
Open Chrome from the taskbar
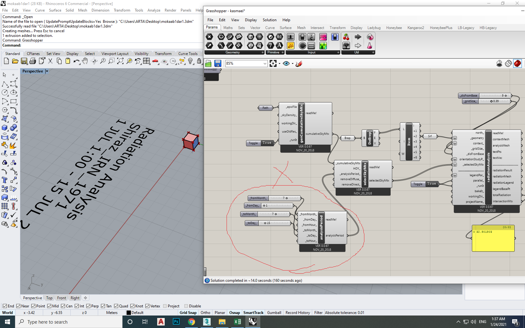click(x=192, y=322)
